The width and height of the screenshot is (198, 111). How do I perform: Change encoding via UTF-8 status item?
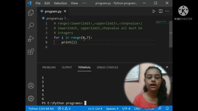(x=126, y=109)
